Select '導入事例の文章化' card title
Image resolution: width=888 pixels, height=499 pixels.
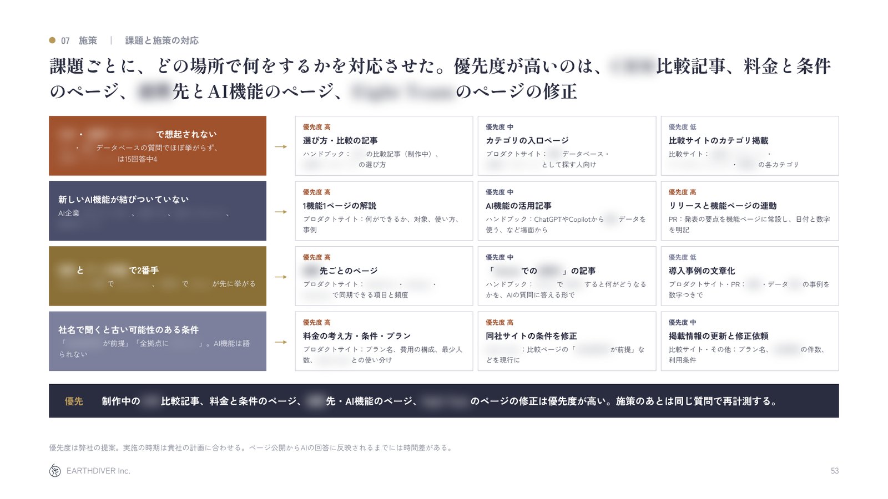click(x=702, y=271)
